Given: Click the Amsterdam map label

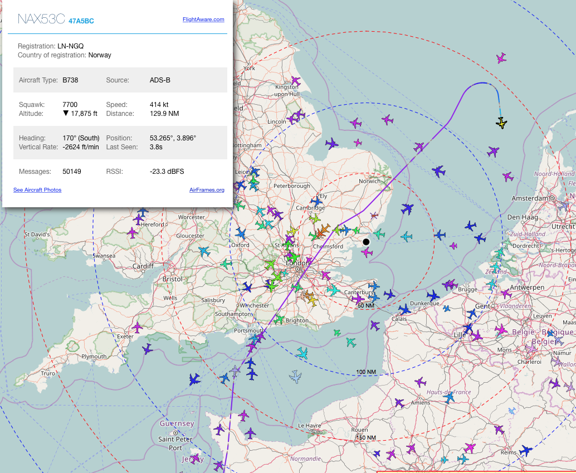Looking at the screenshot, I should coord(530,198).
